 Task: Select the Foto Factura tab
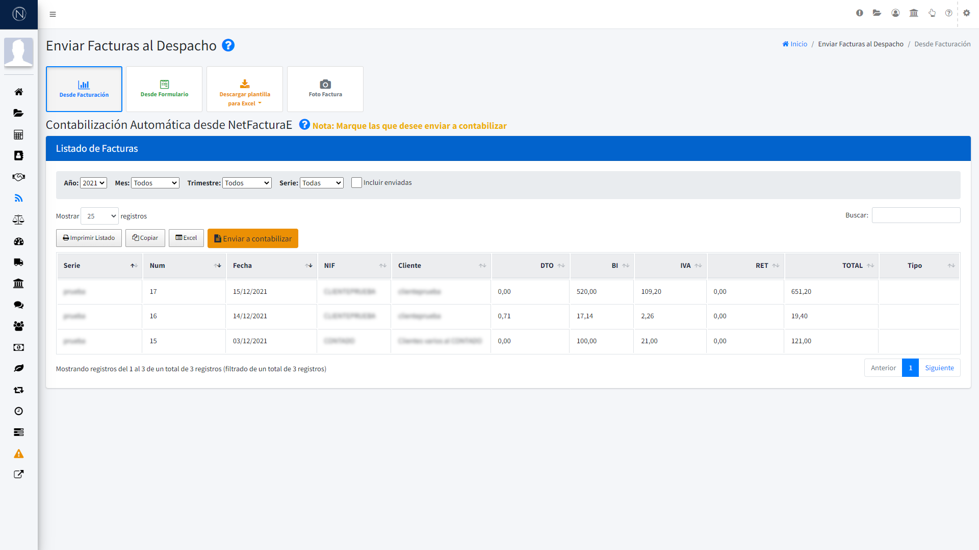(x=325, y=89)
